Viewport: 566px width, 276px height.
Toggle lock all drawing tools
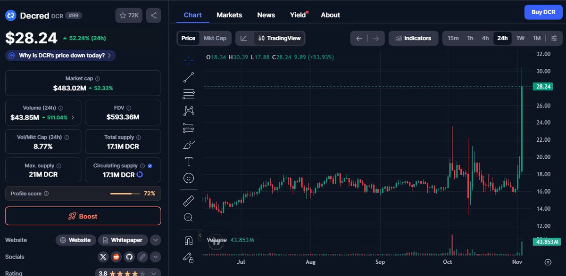point(189,257)
